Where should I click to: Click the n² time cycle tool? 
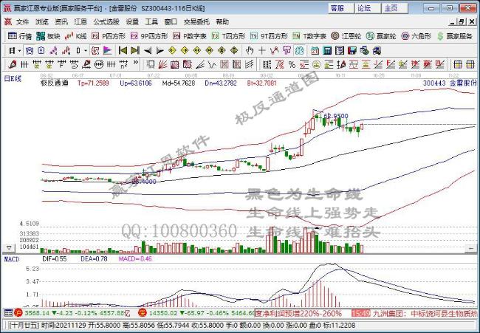click(x=123, y=64)
